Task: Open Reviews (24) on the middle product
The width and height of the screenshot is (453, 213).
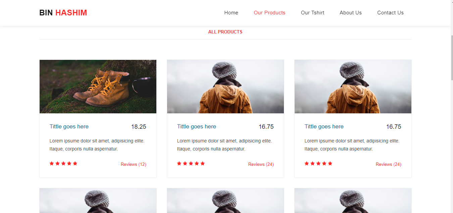Action: tap(261, 164)
